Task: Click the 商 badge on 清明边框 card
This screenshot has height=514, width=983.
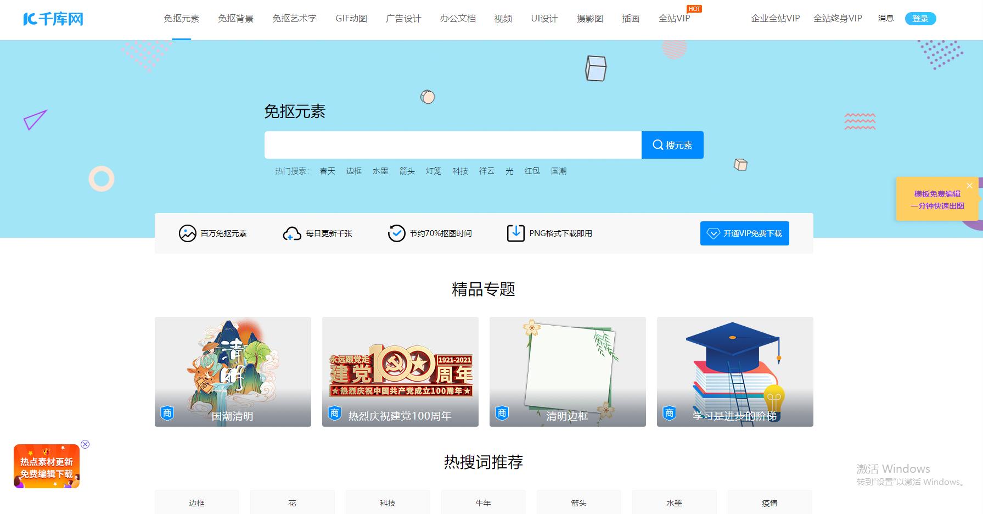Action: (502, 413)
